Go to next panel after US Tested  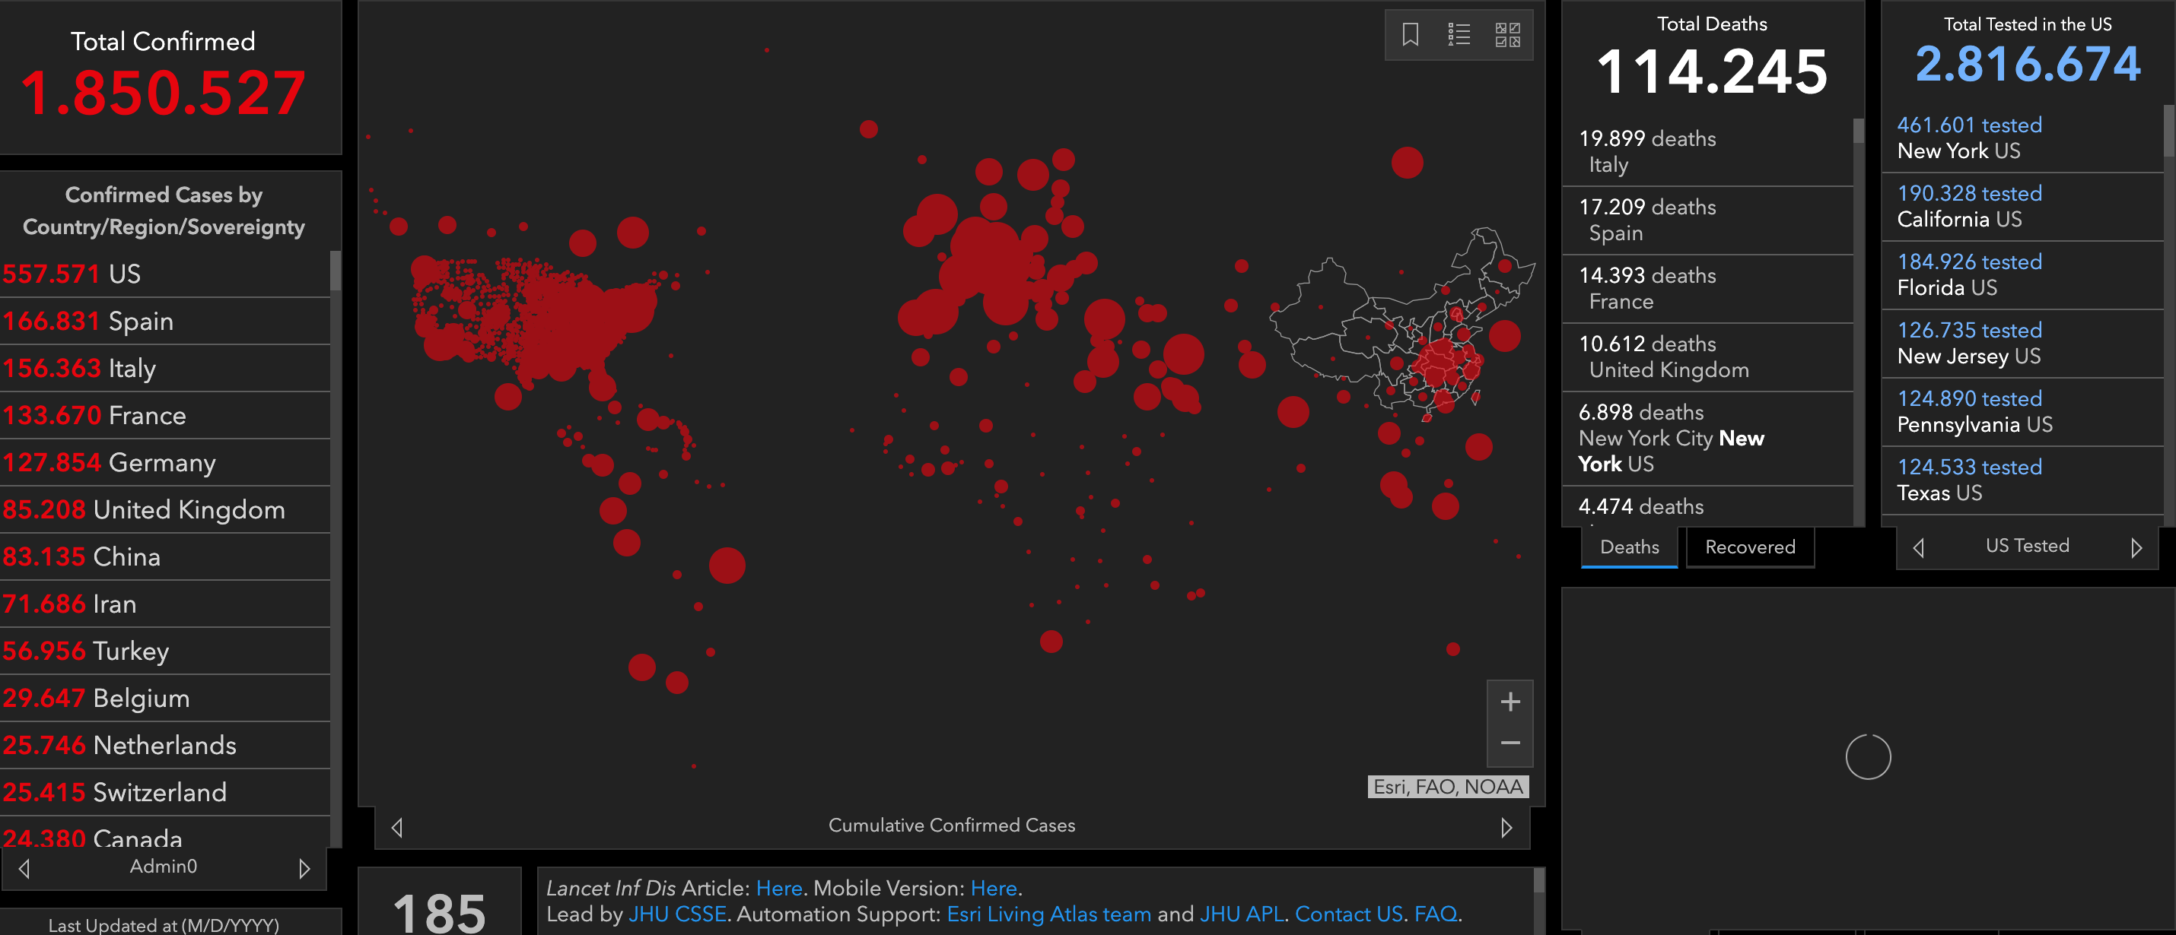click(2136, 547)
